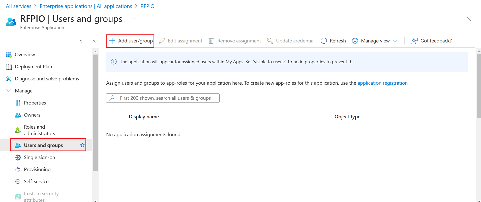Click the Edit assignment pencil icon

(162, 41)
